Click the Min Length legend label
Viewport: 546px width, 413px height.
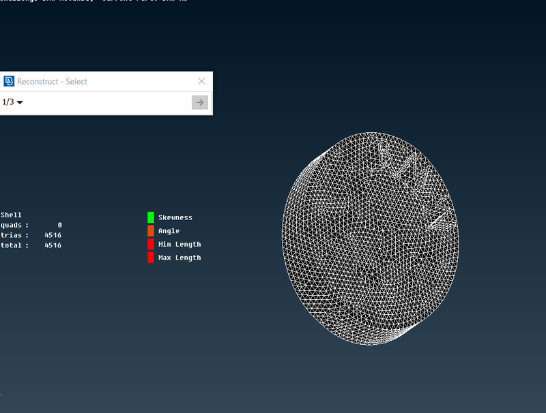(x=179, y=245)
